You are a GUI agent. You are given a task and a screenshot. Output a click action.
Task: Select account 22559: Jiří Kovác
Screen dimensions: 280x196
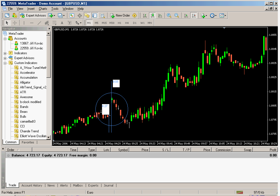pos(31,48)
